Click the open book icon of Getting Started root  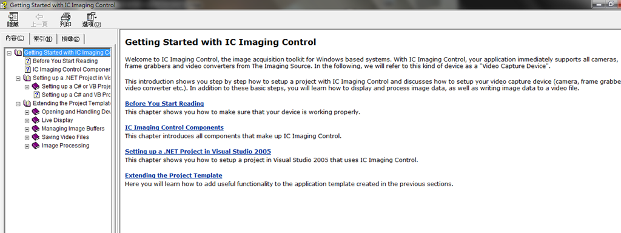coord(18,53)
